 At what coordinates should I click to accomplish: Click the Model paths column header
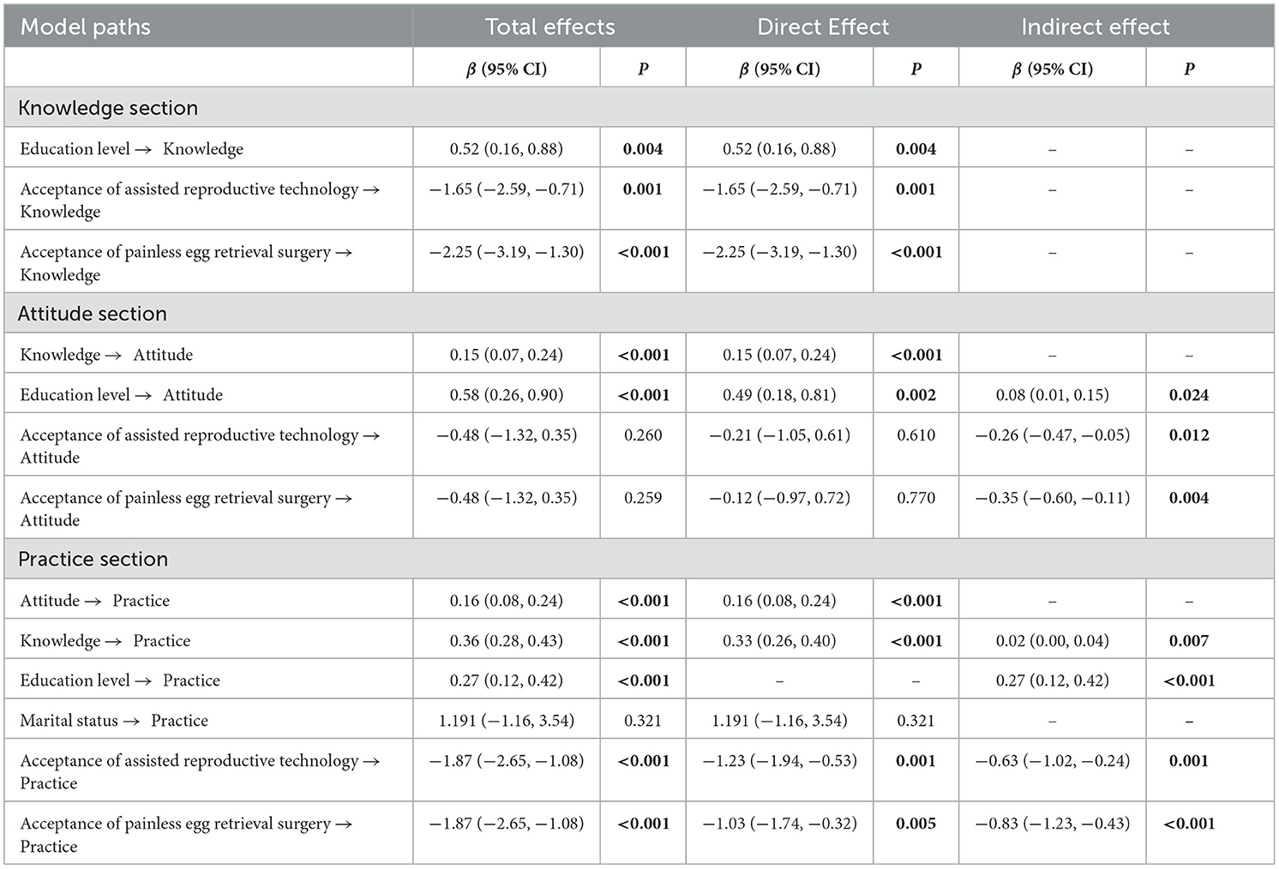[85, 27]
